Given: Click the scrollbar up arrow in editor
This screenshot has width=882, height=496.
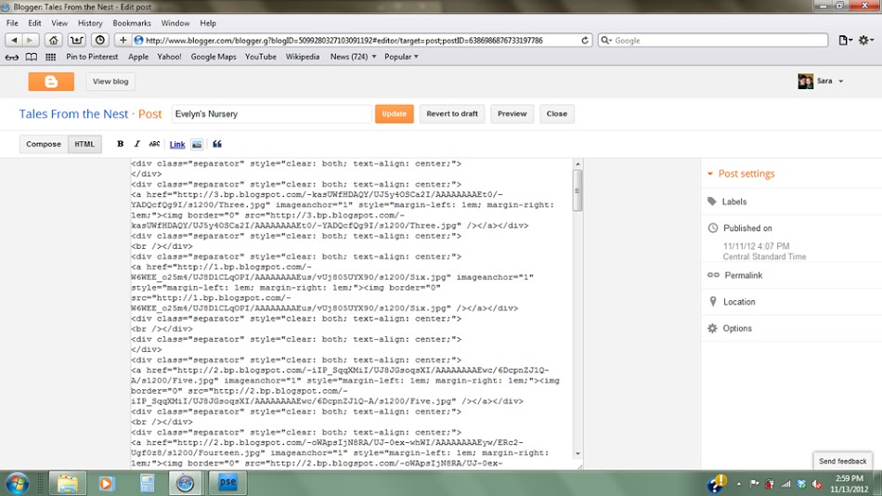Looking at the screenshot, I should tap(577, 163).
